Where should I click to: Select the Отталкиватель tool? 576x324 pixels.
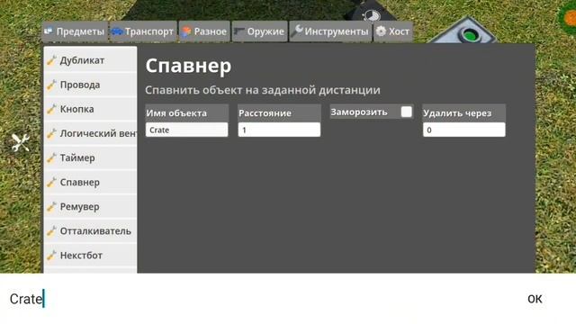(90, 231)
